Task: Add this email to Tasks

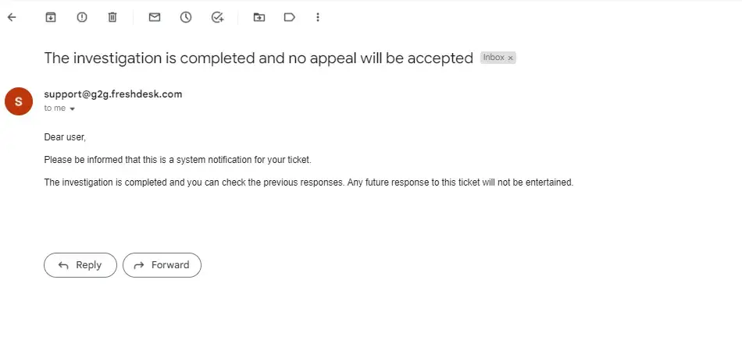Action: click(218, 17)
